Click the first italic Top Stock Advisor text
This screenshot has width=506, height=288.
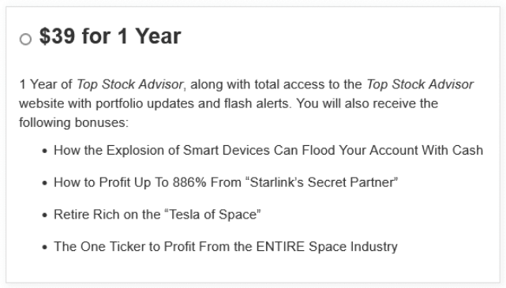[129, 84]
